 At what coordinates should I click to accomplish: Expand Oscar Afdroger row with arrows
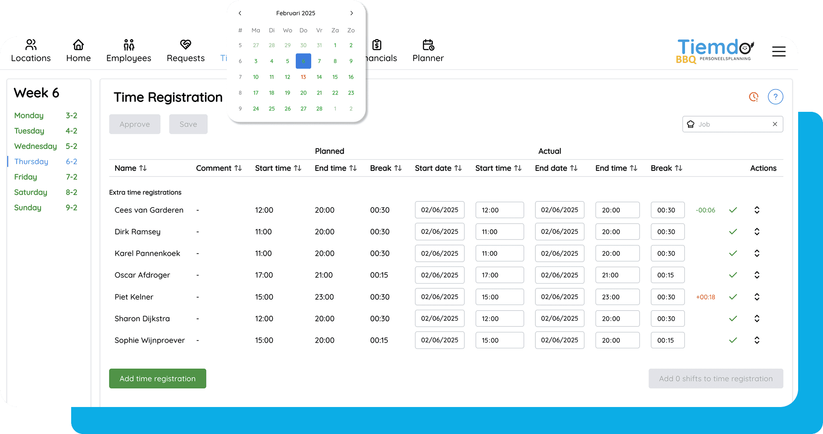click(x=757, y=275)
